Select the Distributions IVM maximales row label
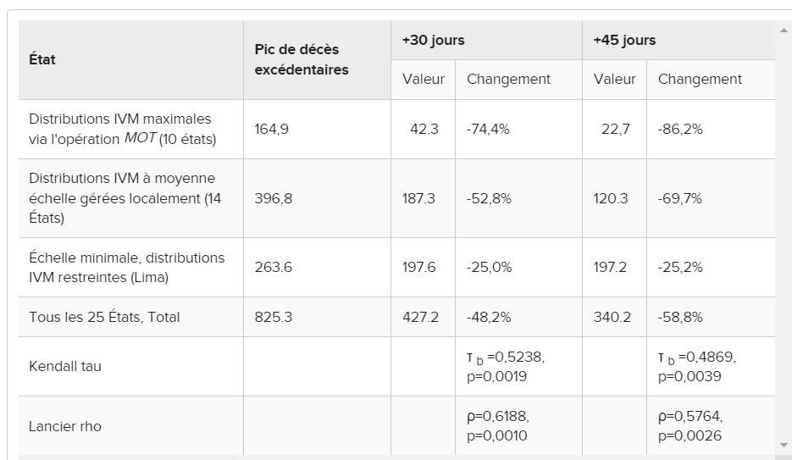Viewport: 792px width, 460px height. [122, 129]
